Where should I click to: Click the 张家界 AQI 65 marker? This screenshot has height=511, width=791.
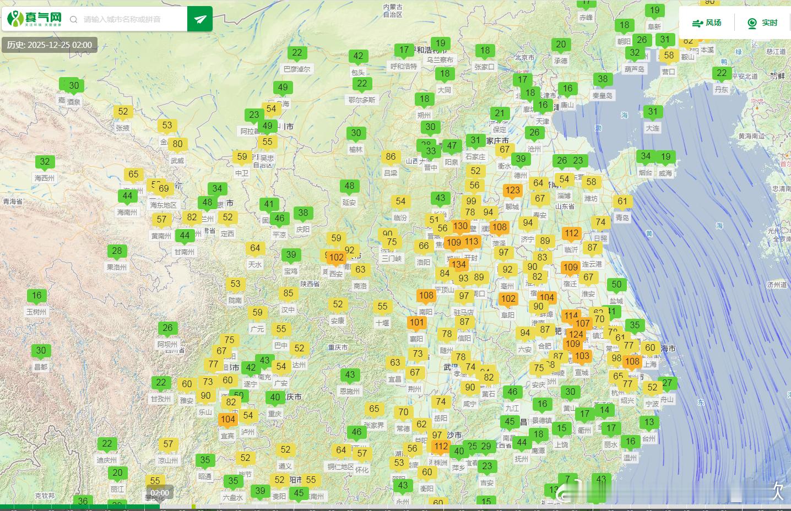[x=374, y=410]
